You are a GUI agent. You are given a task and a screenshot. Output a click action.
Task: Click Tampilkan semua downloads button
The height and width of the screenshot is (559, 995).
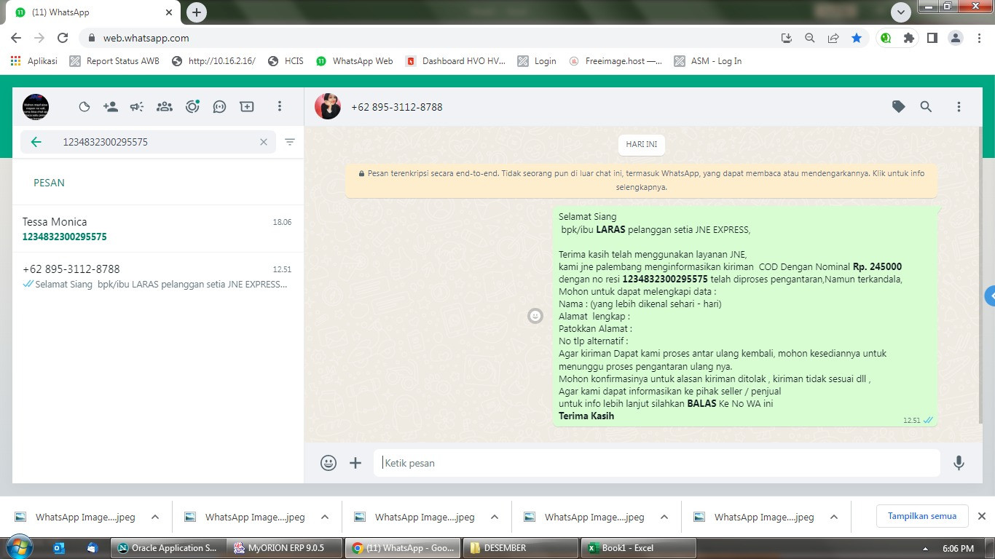(922, 516)
